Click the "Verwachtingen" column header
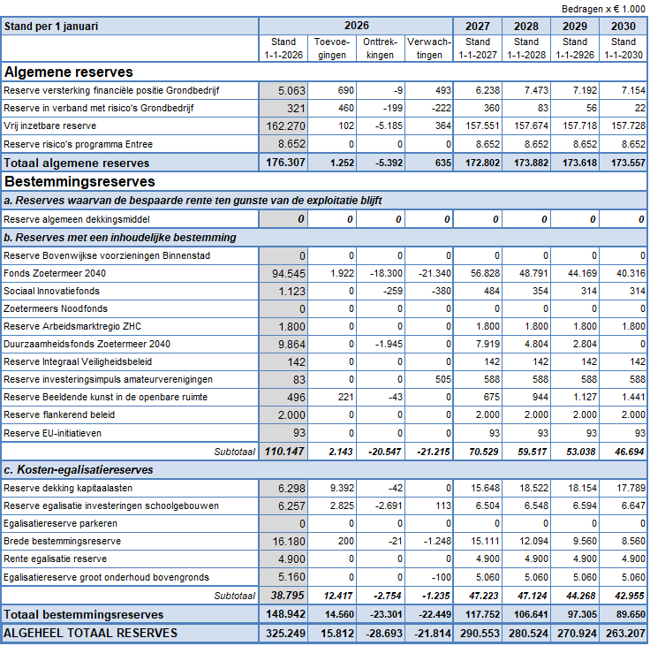650x646 pixels. (429, 49)
